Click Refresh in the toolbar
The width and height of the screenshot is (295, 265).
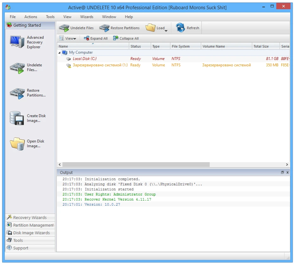pyautogui.click(x=188, y=28)
